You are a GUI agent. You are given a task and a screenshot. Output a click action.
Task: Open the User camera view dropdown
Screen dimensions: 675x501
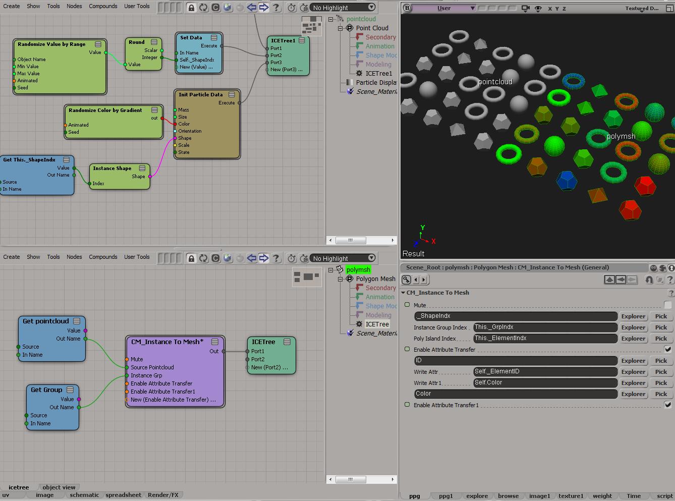click(444, 8)
